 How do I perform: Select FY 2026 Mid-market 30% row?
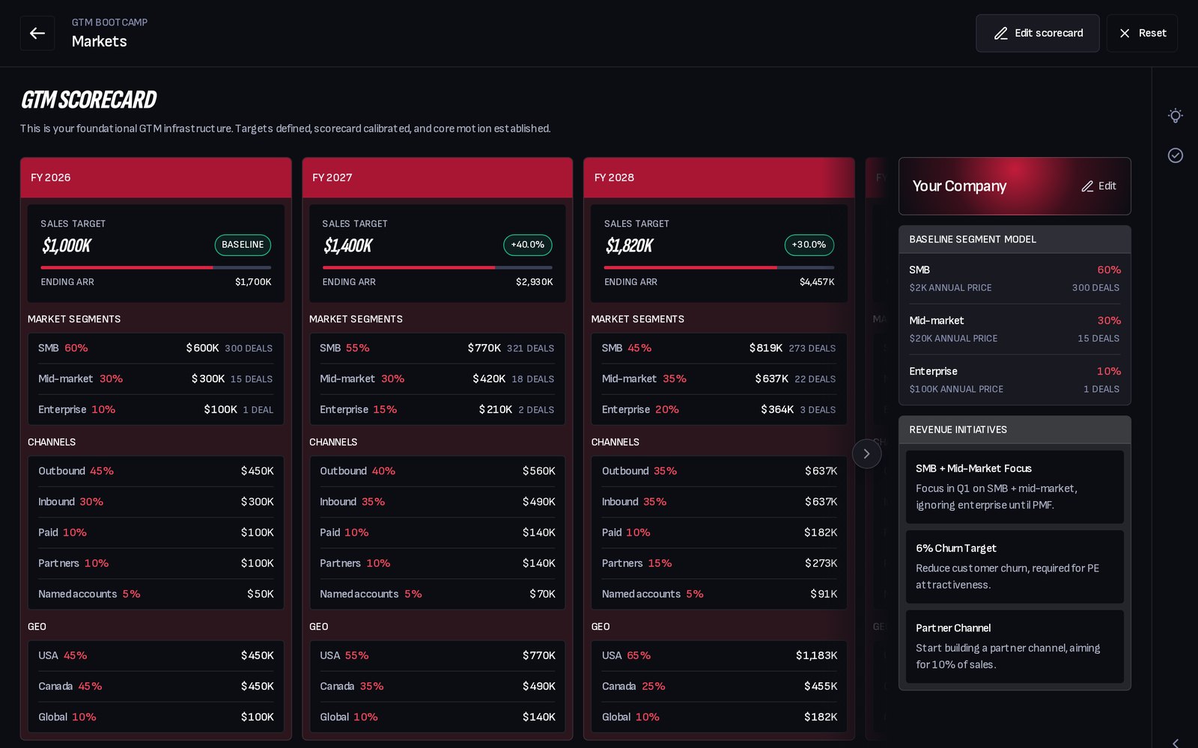tap(156, 379)
